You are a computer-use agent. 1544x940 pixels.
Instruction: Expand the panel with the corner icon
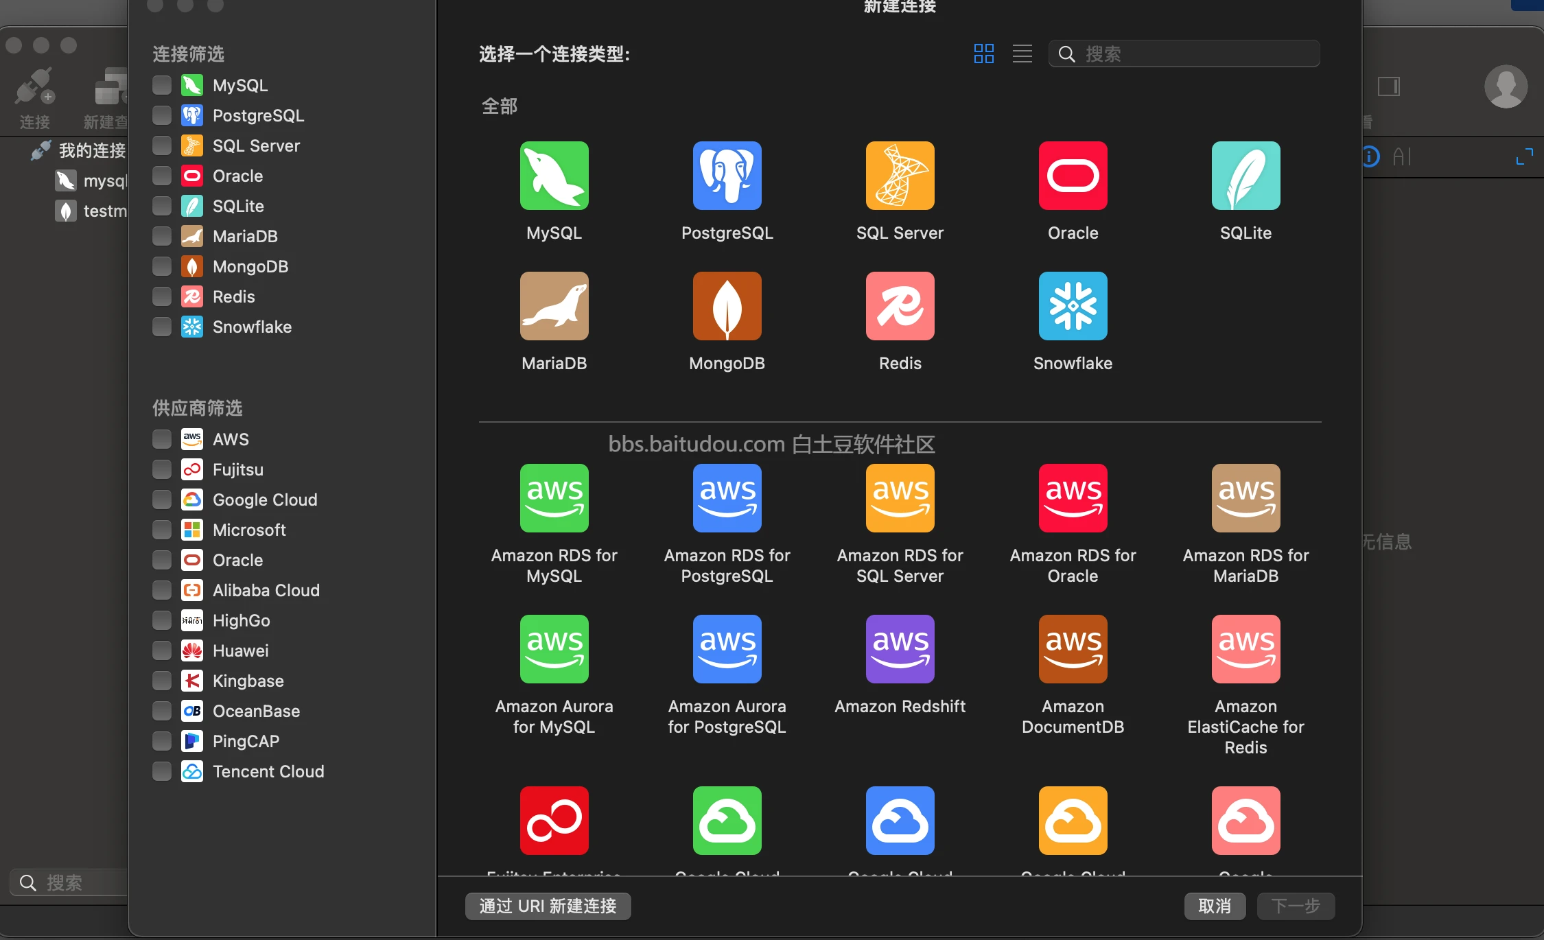pos(1524,157)
